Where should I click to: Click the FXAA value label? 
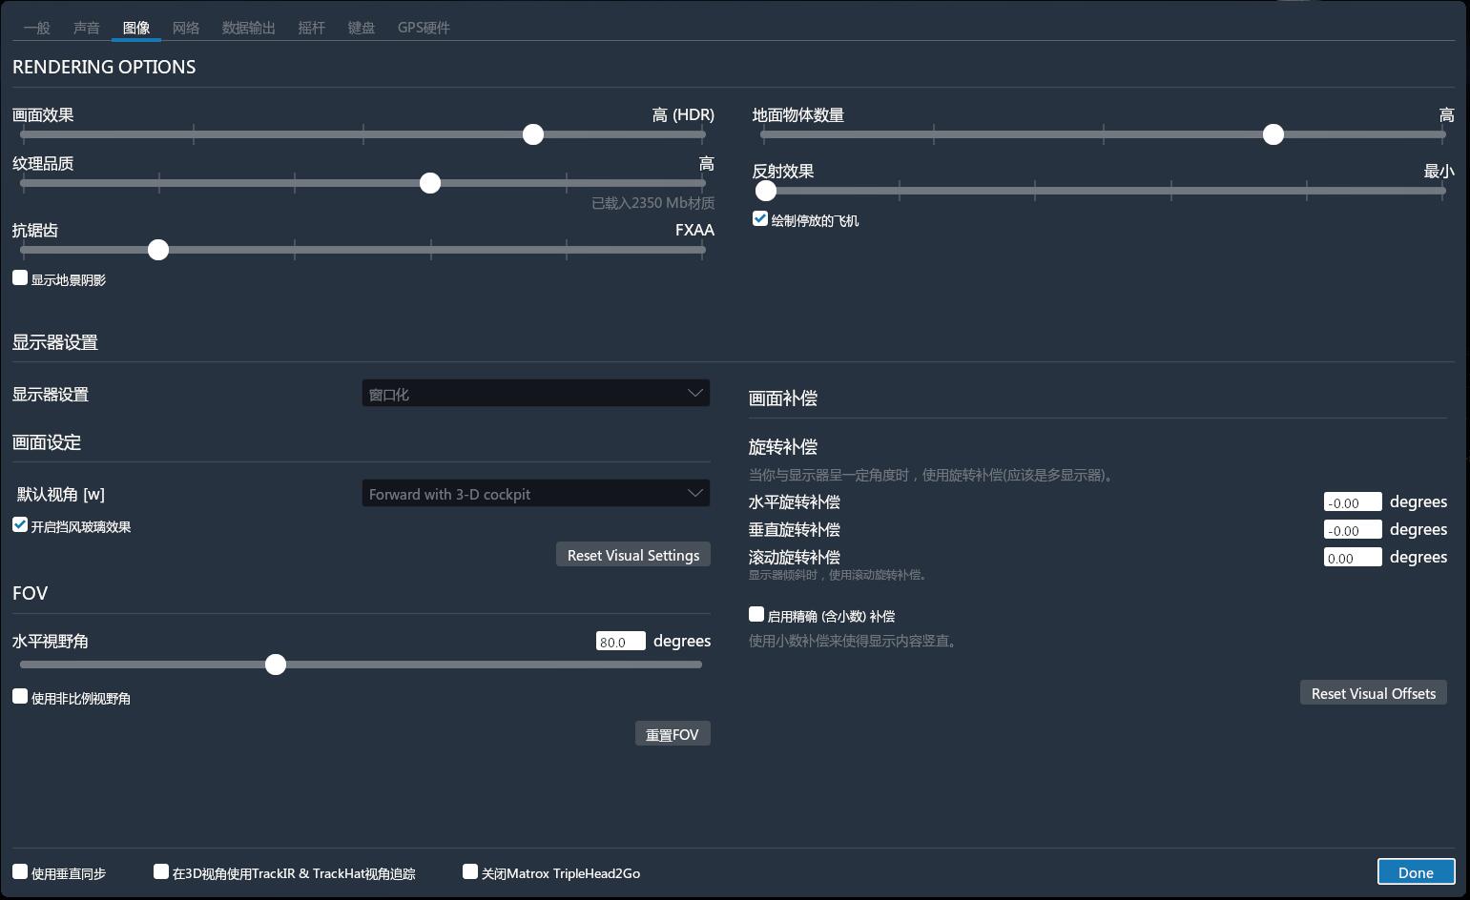[x=694, y=230]
